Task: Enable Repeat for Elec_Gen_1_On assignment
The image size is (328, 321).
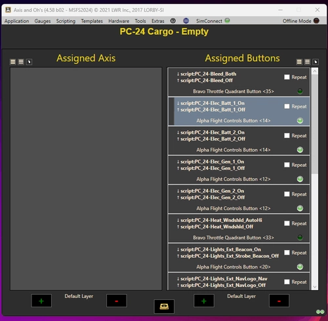Action: (x=287, y=165)
